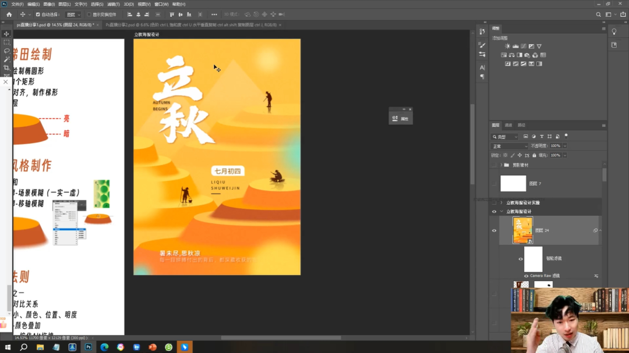Screen dimensions: 629x353
Task: Switch to Ps直播分享2.psd document tab
Action: tap(191, 25)
